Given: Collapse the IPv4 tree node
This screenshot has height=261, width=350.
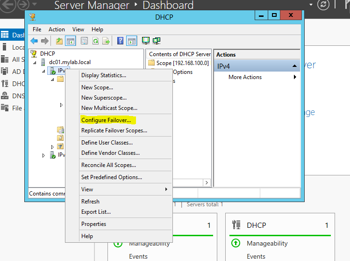Looking at the screenshot, I should coord(44,71).
